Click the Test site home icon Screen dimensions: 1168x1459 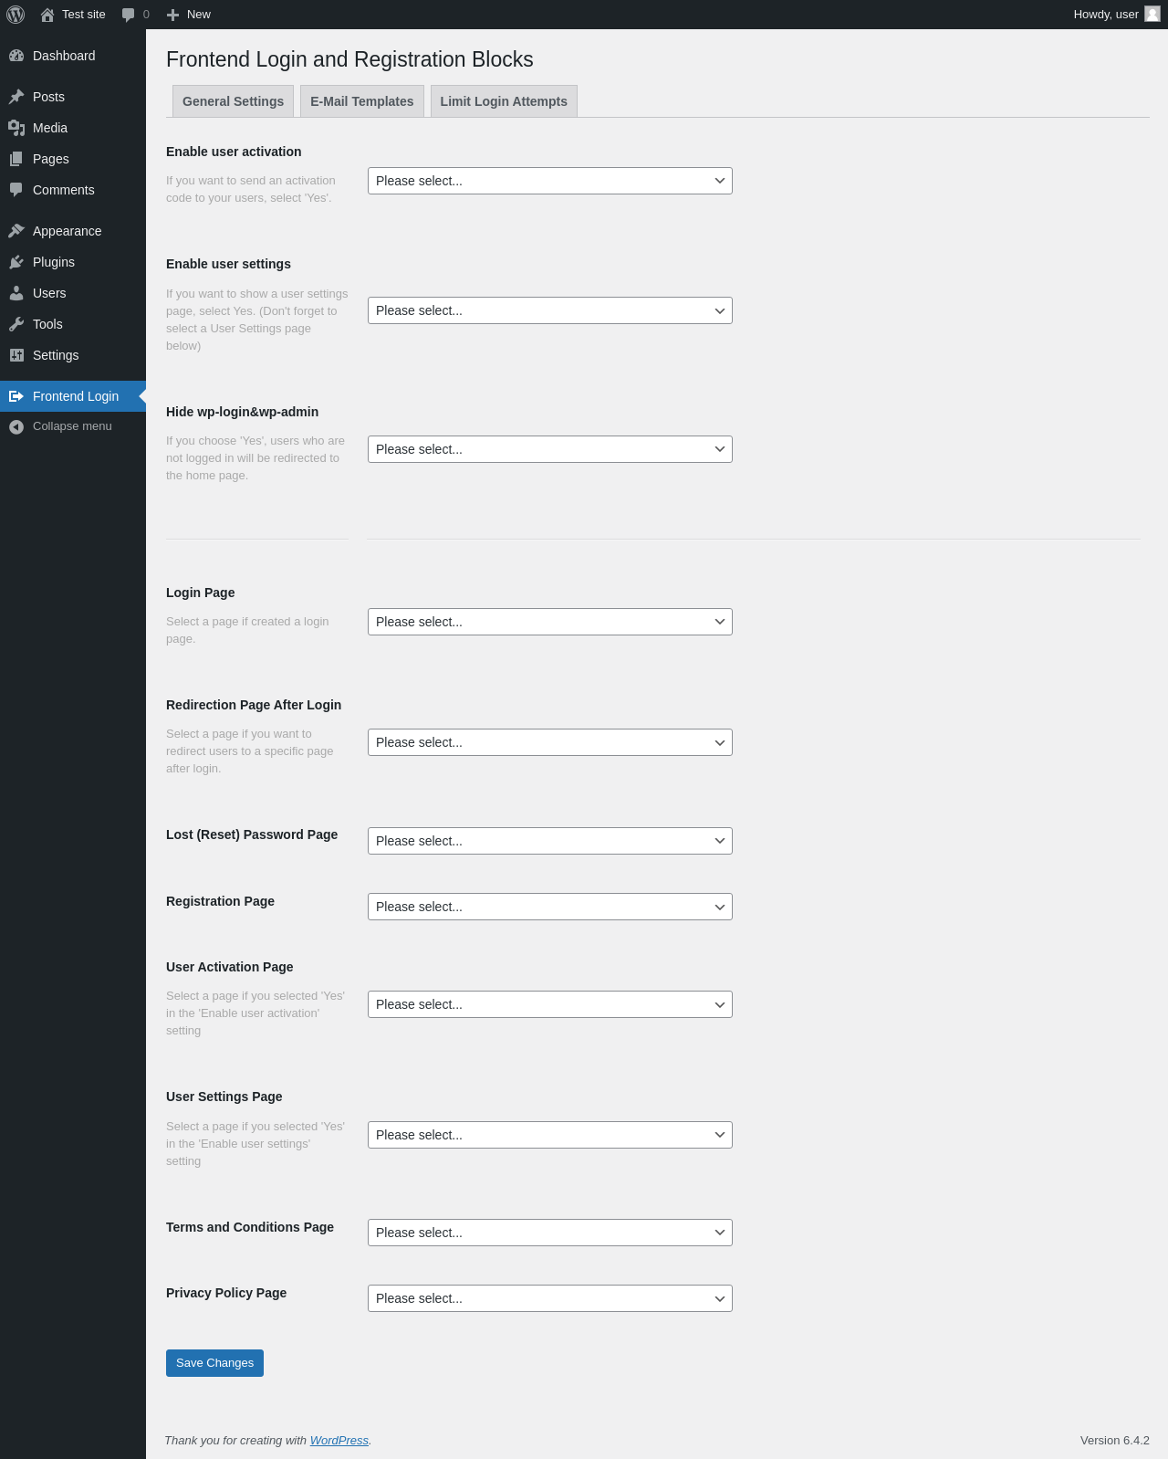click(x=47, y=15)
